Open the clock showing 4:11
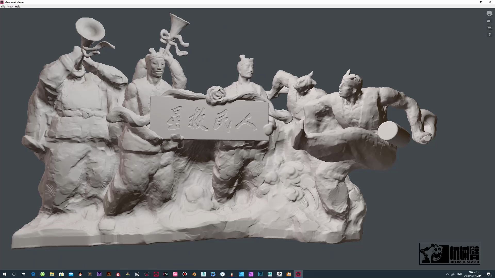The height and width of the screenshot is (278, 495). pyautogui.click(x=474, y=274)
